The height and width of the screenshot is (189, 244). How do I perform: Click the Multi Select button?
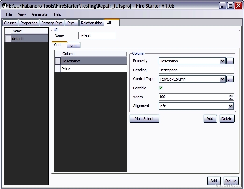click(144, 119)
